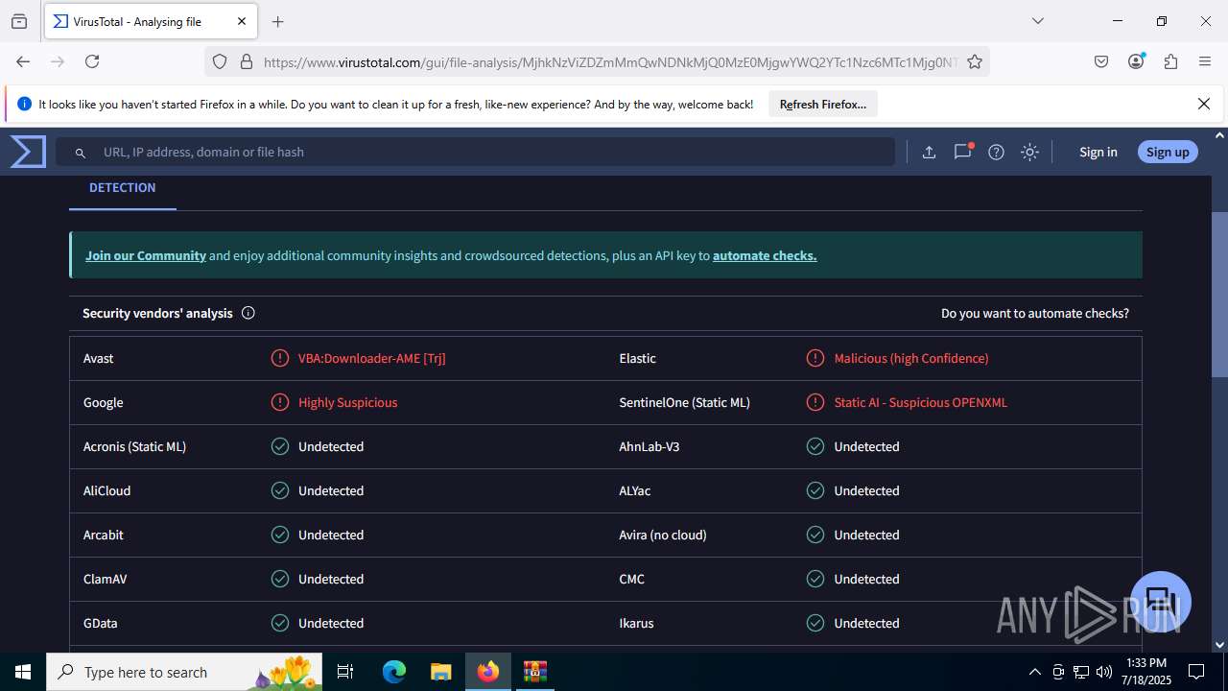This screenshot has width=1228, height=691.
Task: Open the Join our Community link
Action: pyautogui.click(x=146, y=255)
